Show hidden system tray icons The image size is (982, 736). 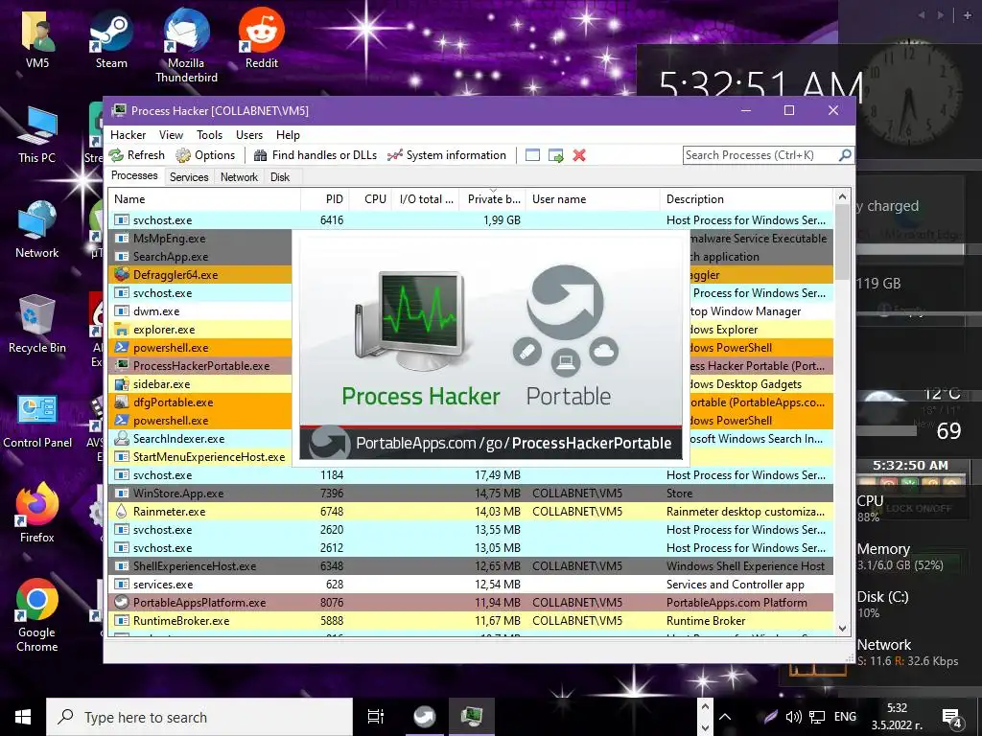725,717
